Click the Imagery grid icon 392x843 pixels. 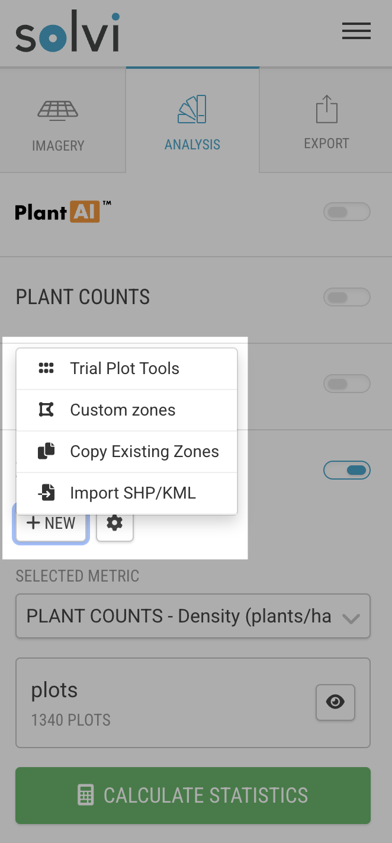click(x=57, y=111)
